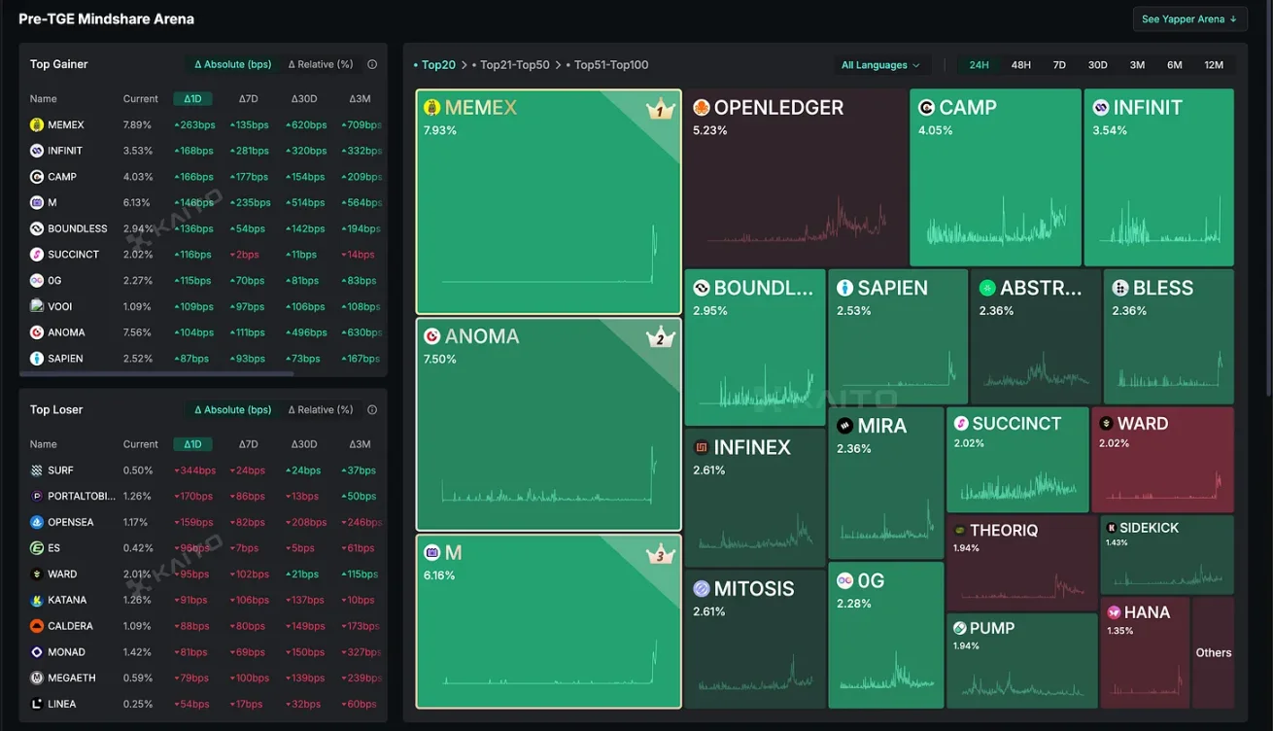Open the See Yapper Arena dropdown
Viewport: 1273px width, 731px height.
click(1189, 19)
